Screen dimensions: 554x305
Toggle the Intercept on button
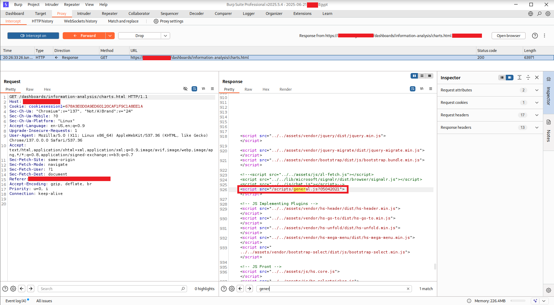pos(33,36)
